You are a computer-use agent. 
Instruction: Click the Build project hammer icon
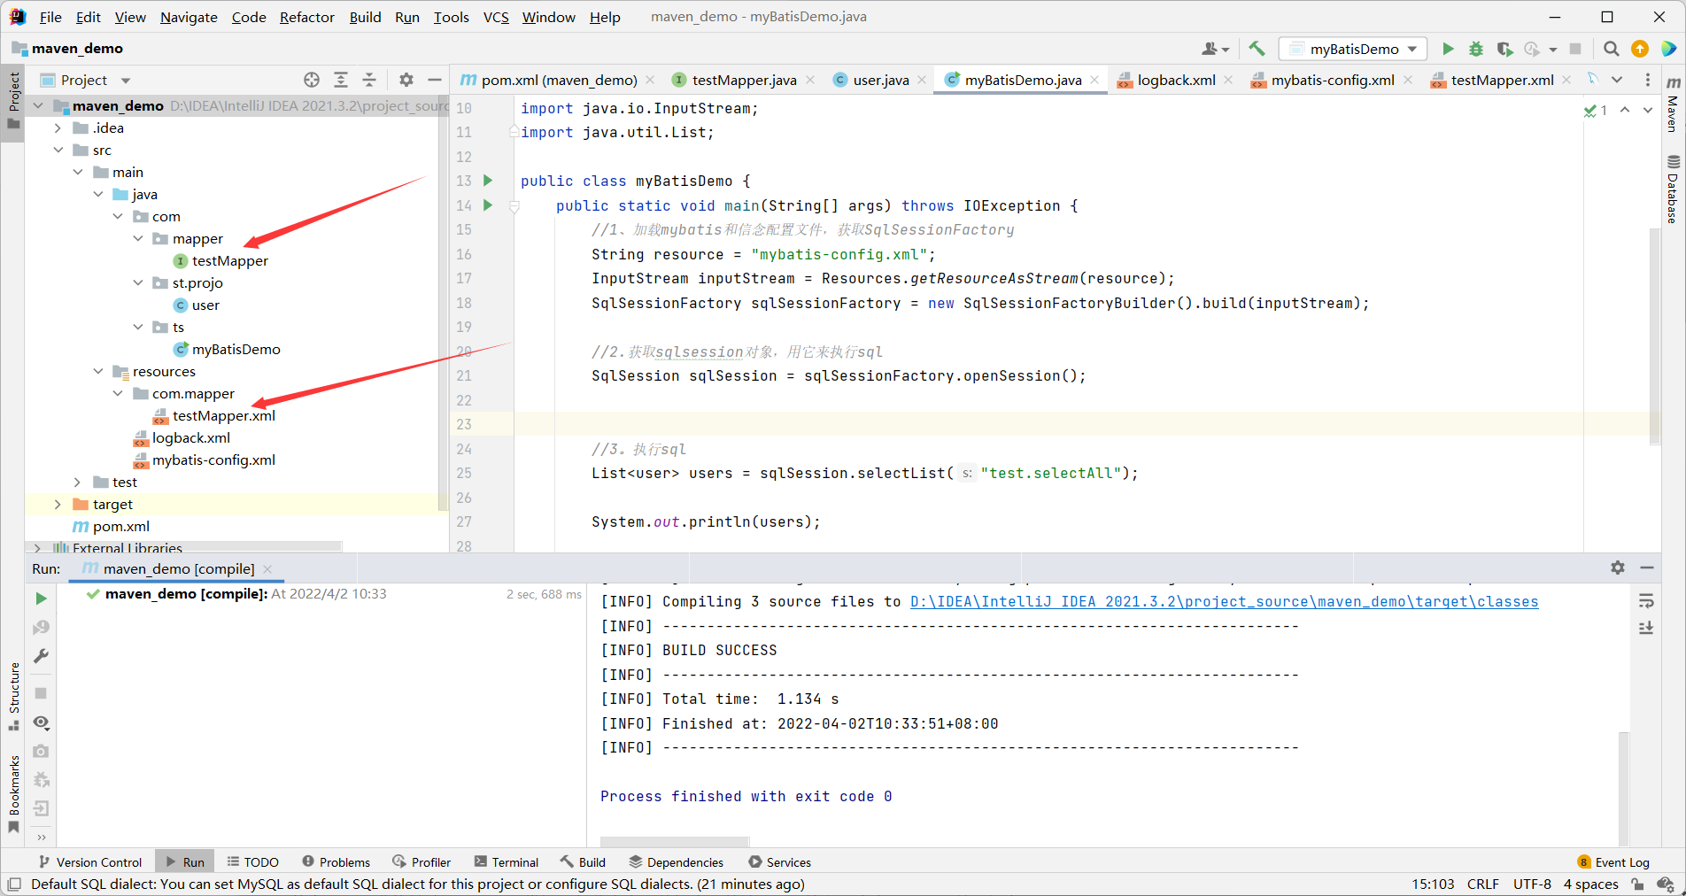[1257, 49]
